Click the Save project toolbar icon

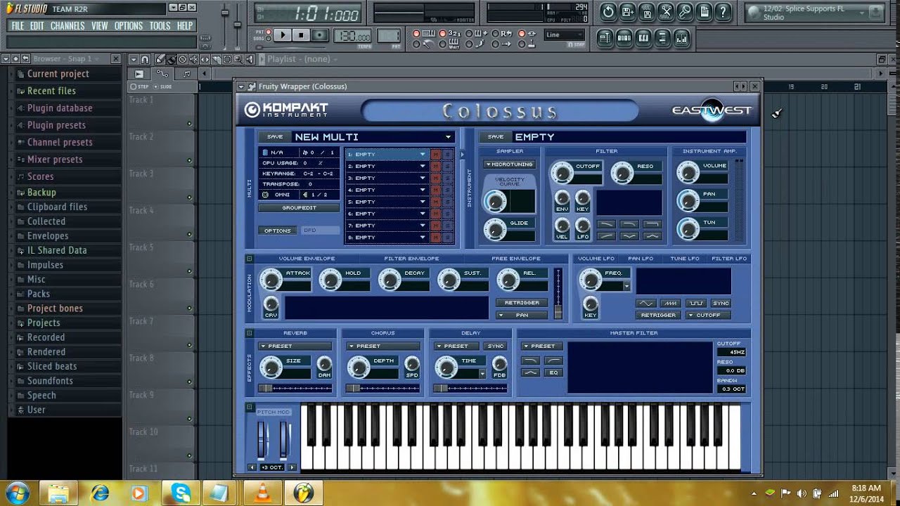628,11
